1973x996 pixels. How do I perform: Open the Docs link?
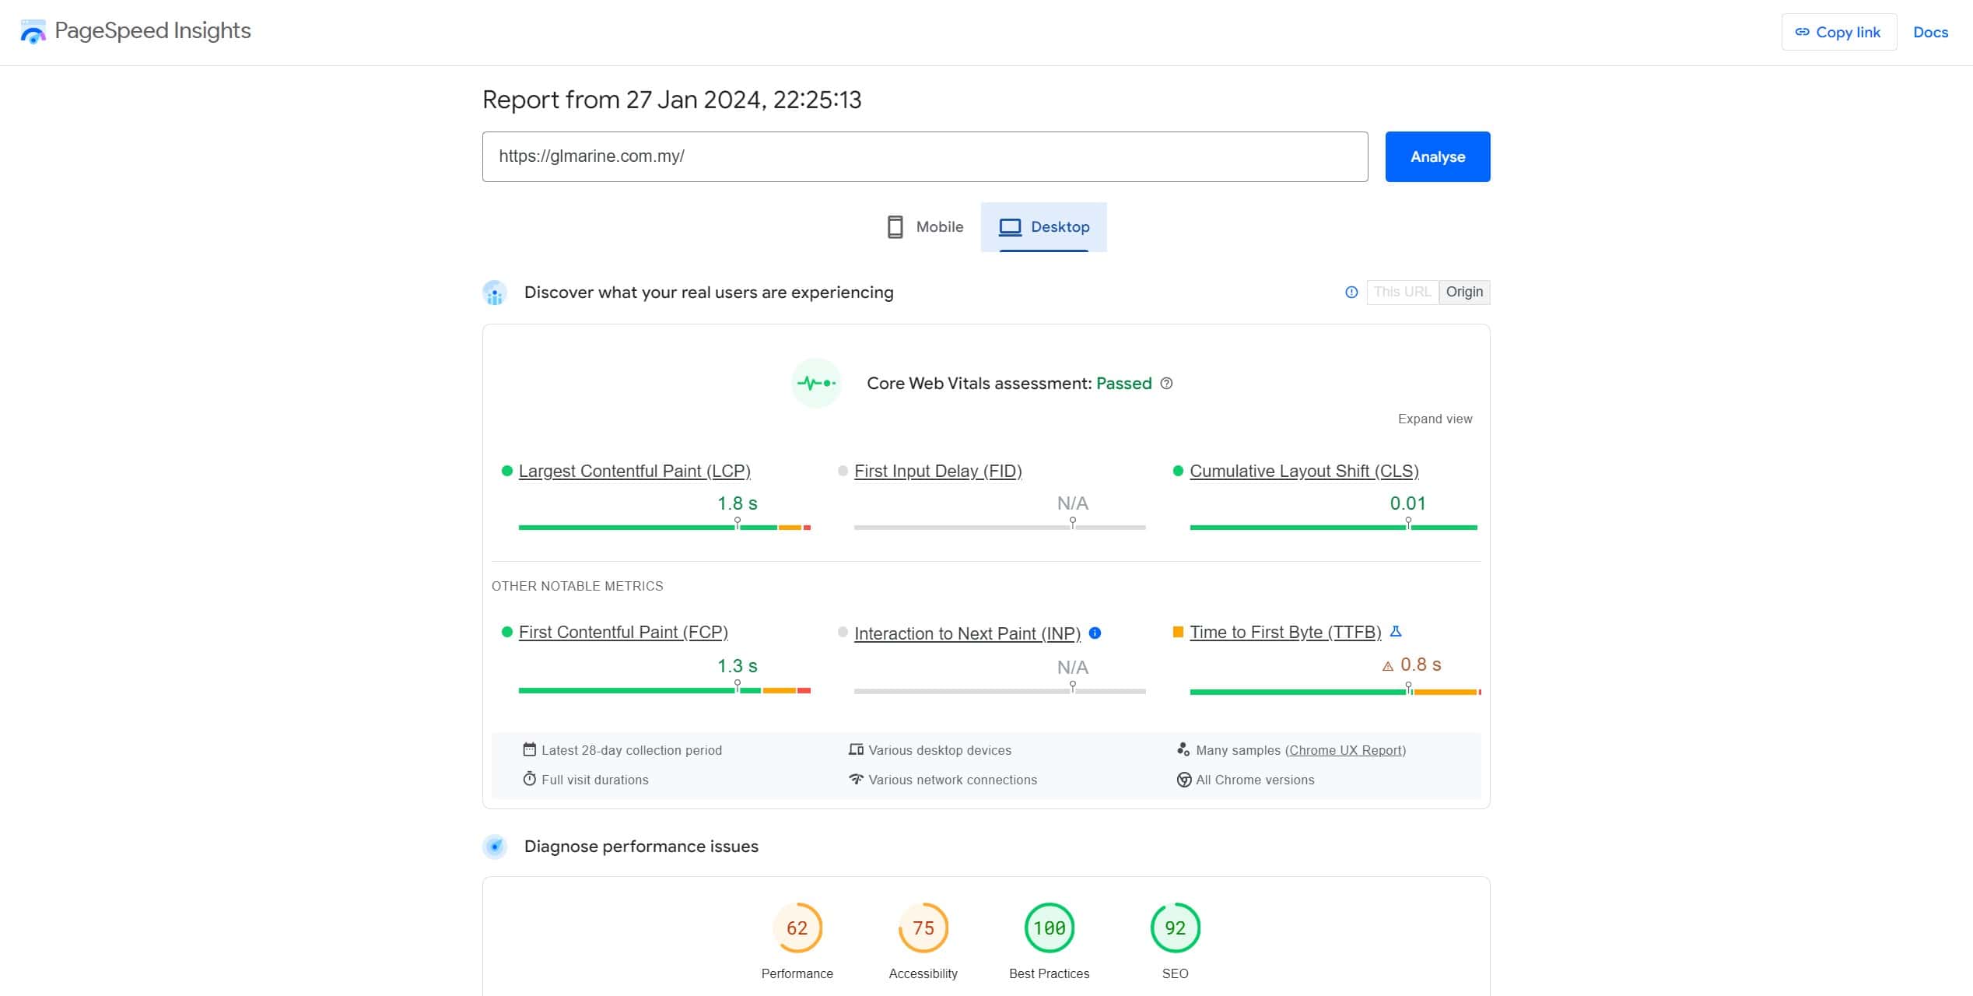[1930, 32]
